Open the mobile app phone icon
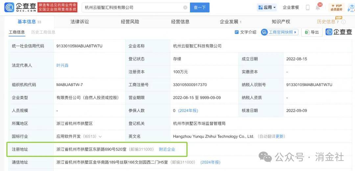 pos(307,8)
